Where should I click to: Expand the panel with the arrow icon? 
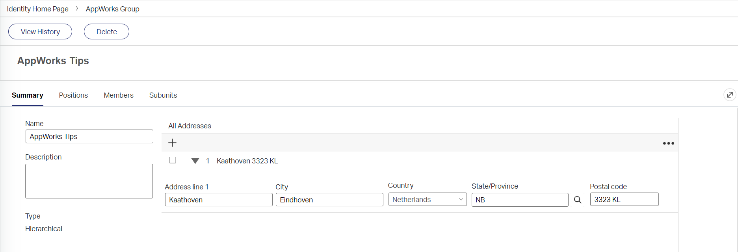tap(730, 95)
